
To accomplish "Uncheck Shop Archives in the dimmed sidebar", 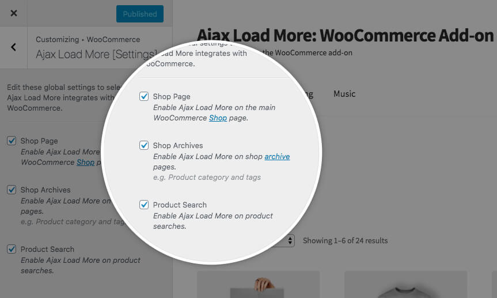I will point(12,190).
